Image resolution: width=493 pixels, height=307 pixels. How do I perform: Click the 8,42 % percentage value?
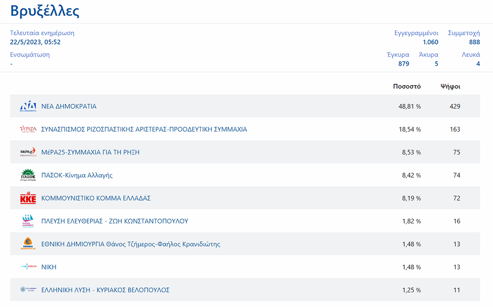(x=411, y=175)
